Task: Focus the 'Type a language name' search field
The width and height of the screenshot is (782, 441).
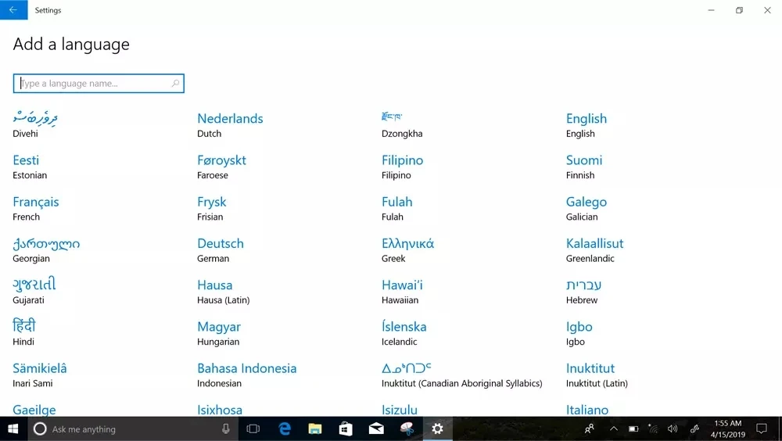Action: pyautogui.click(x=99, y=84)
